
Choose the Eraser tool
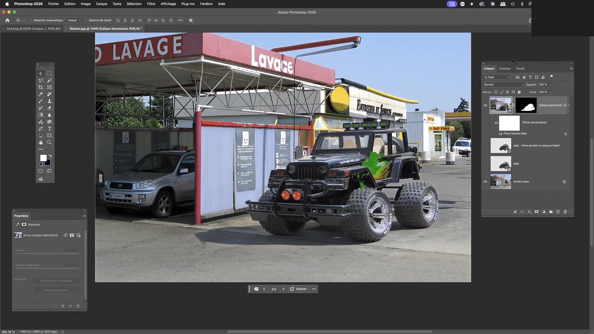[x=49, y=108]
